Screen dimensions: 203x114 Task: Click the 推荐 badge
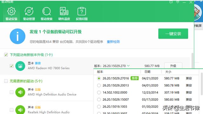134,78
